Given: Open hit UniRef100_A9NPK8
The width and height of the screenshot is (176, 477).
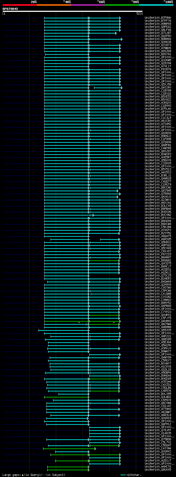Looking at the screenshot, I should coord(158,24).
